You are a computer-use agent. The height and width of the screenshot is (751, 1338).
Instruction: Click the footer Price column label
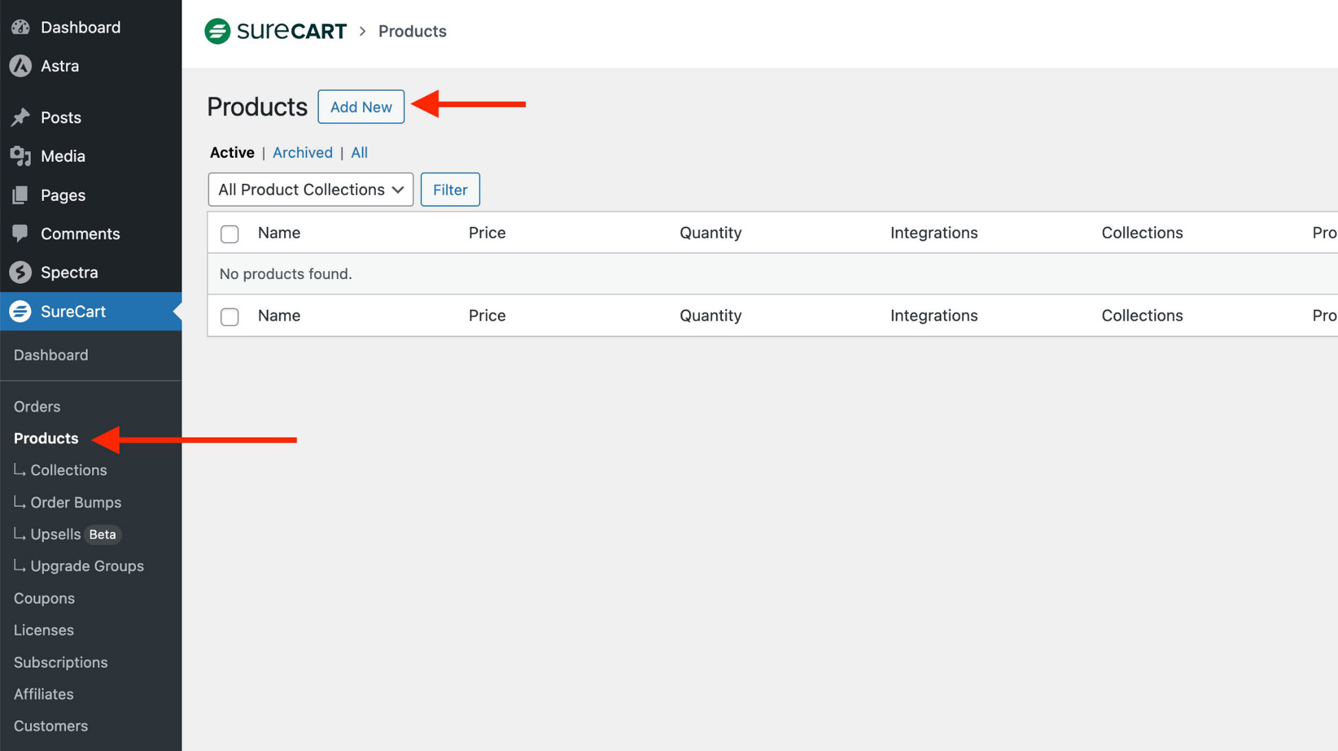487,315
